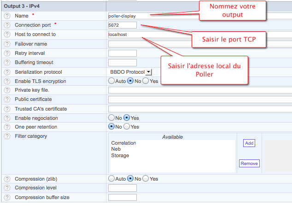
Task: Click help icon for Compression buffer size
Action: pos(7,197)
